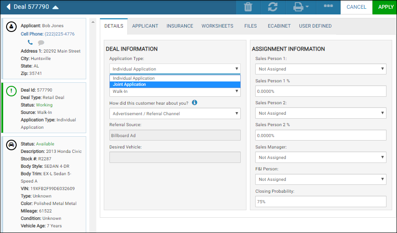
Task: Click the info icon beside customer hear question
Action: click(x=194, y=102)
